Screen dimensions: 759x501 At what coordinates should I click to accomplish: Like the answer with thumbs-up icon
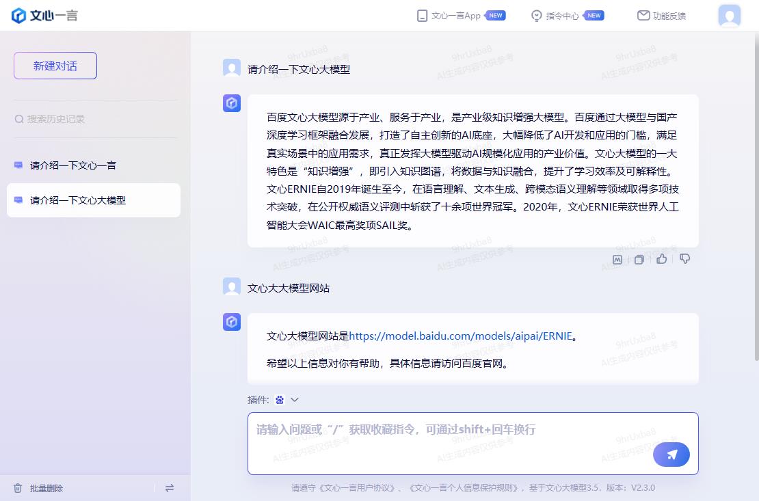(662, 259)
